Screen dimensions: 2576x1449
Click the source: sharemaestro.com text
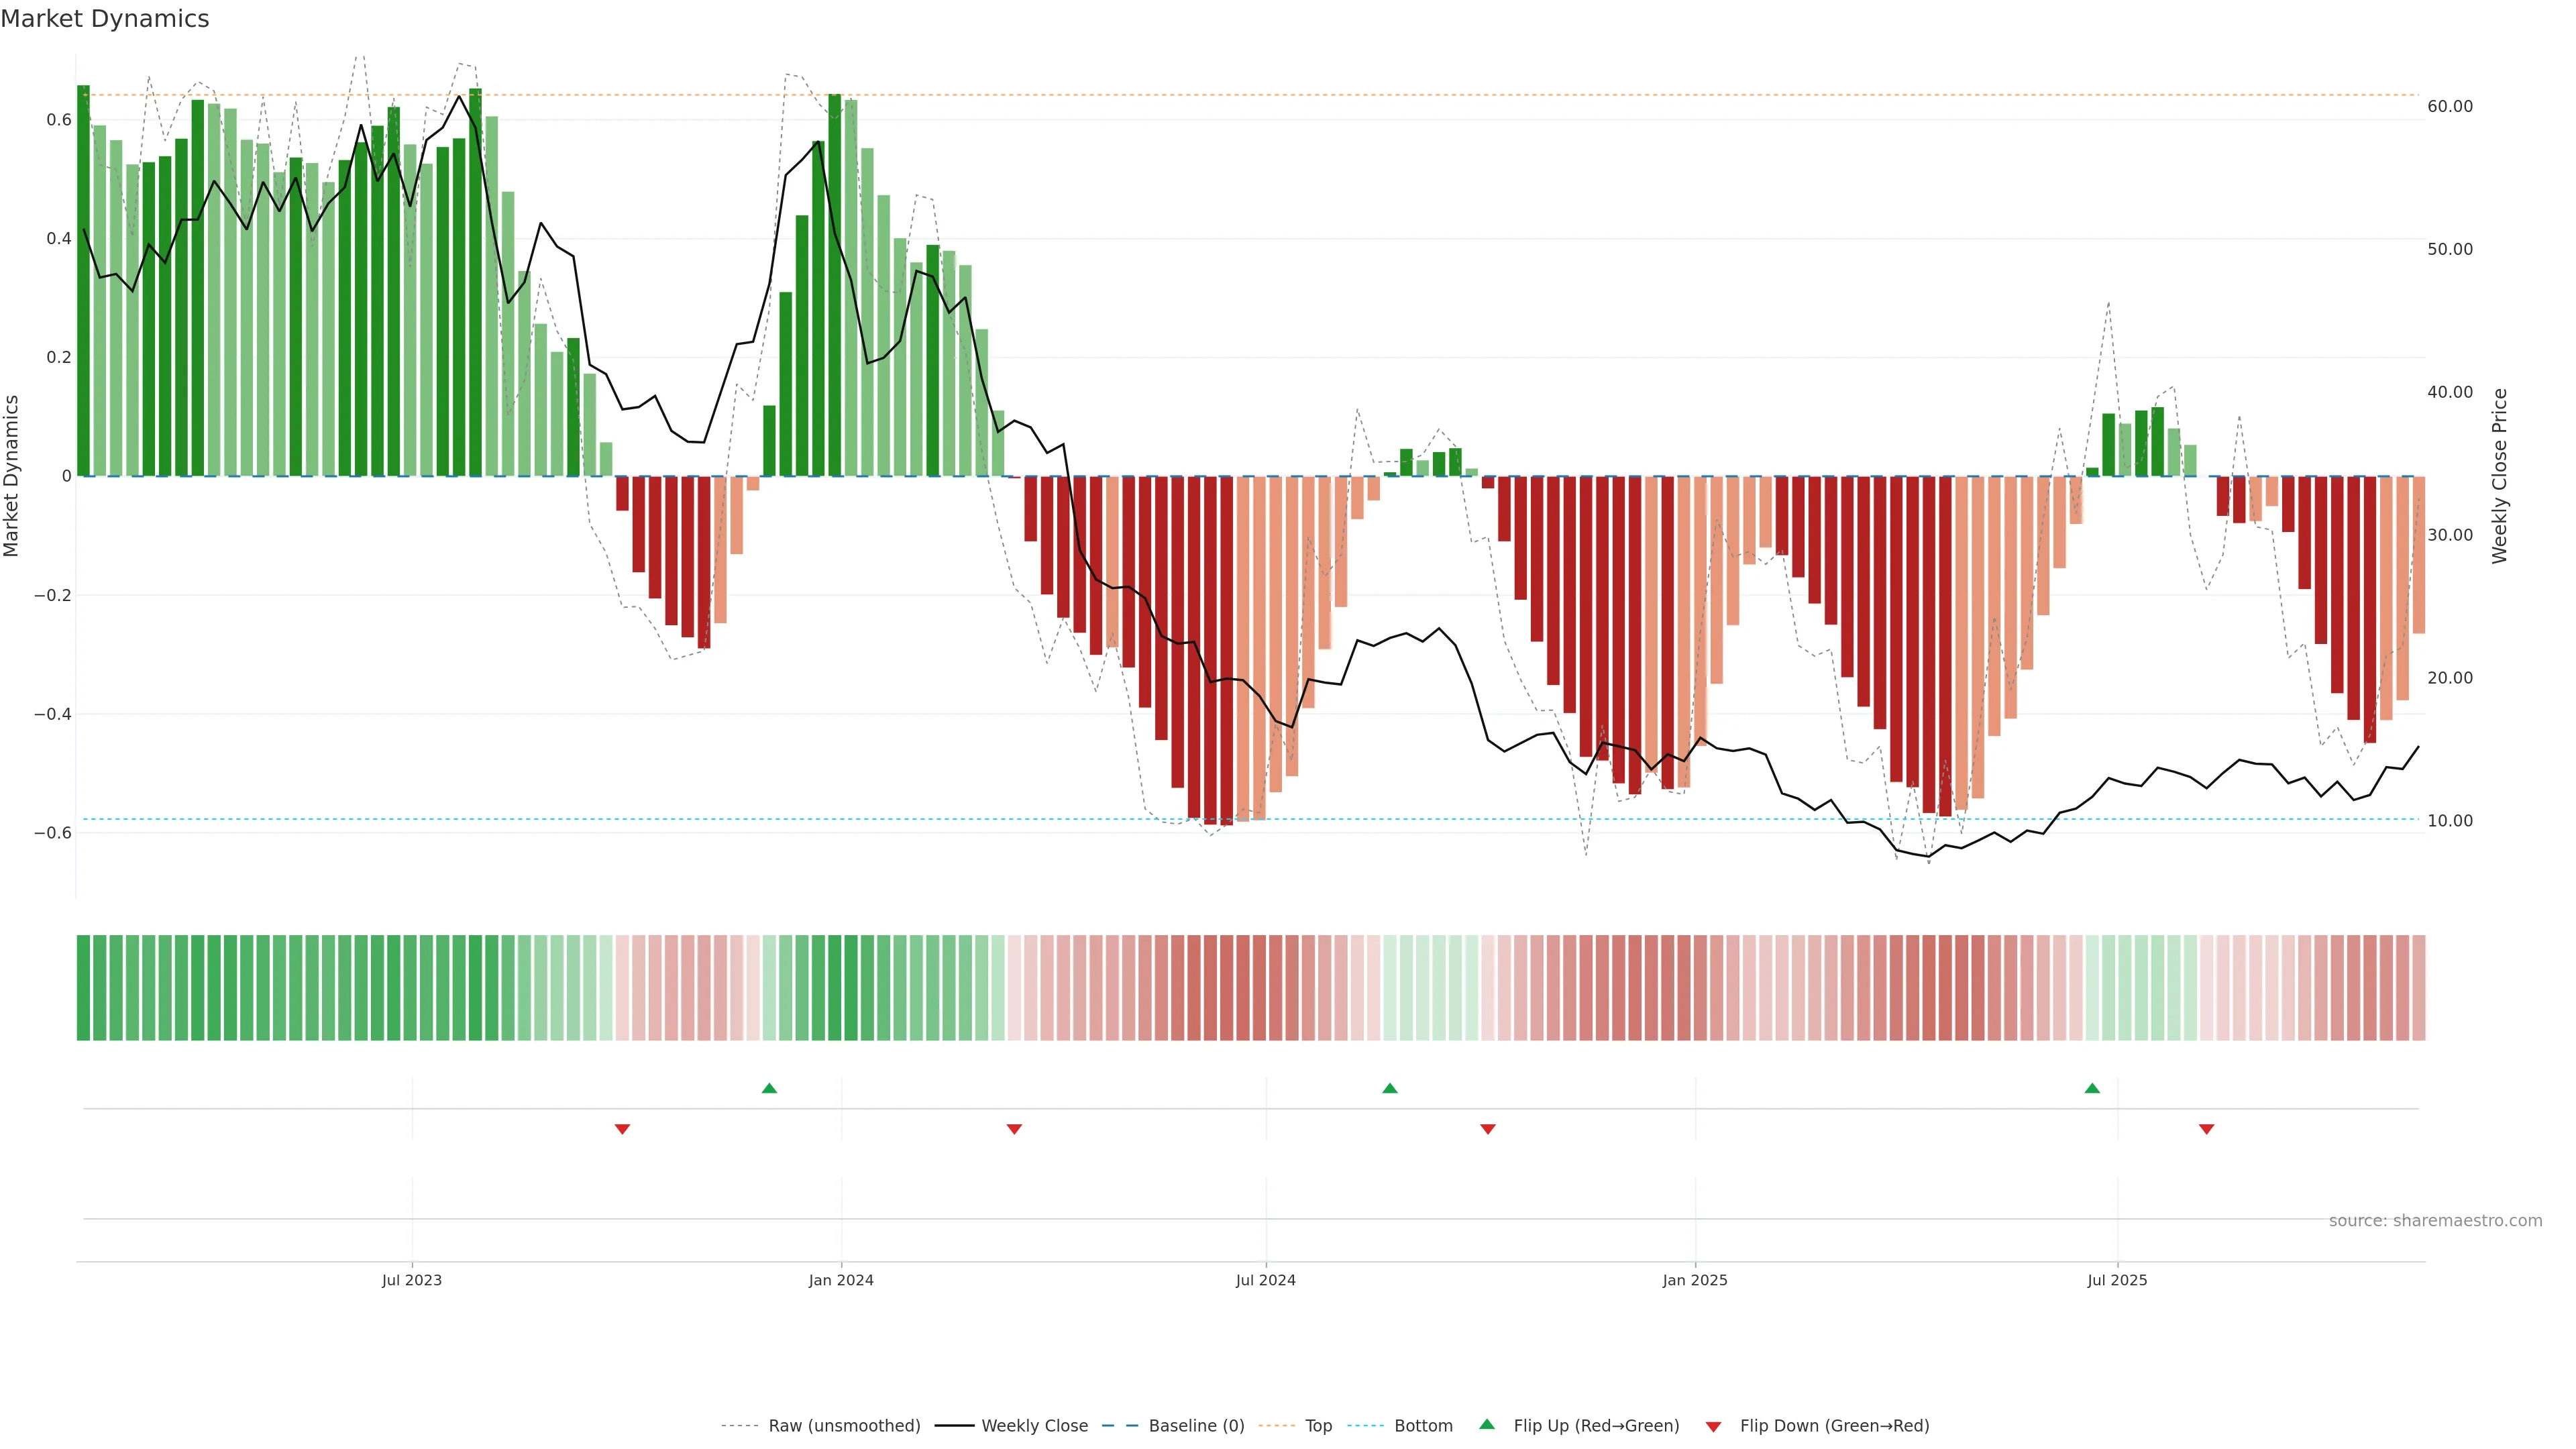(2435, 1221)
